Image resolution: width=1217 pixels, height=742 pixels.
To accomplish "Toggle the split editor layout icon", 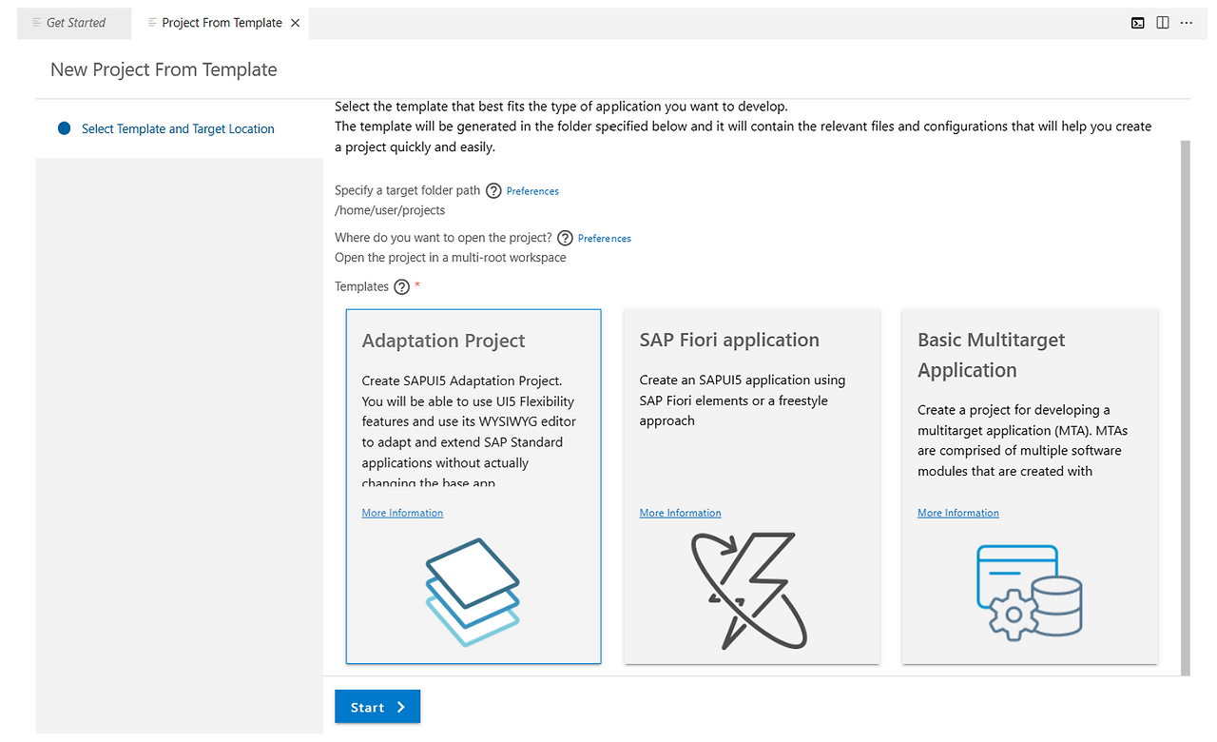I will [1162, 23].
